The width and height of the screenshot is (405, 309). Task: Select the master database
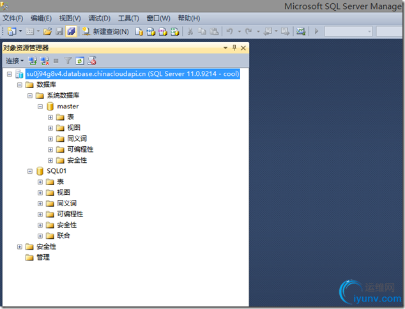pos(68,107)
